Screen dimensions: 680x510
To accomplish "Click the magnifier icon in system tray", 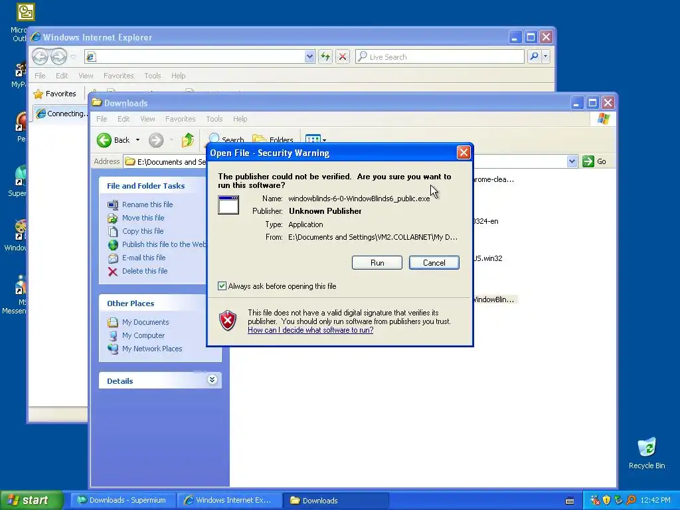I will pyautogui.click(x=631, y=501).
